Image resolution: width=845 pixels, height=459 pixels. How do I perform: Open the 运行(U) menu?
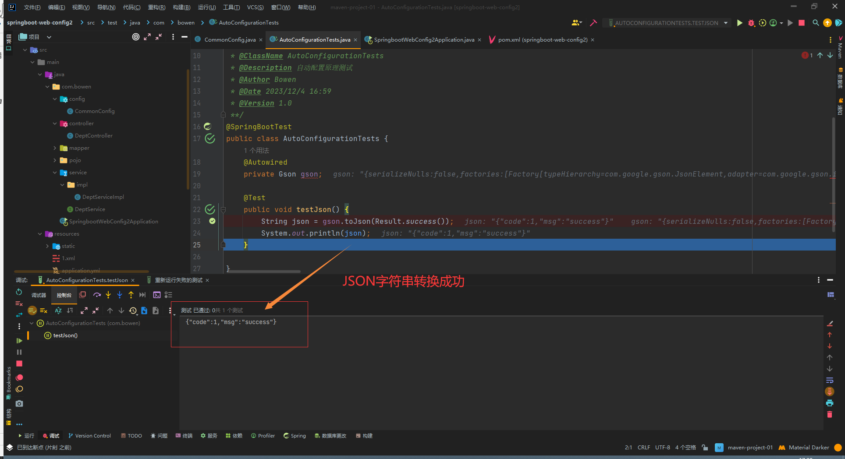[x=207, y=7]
